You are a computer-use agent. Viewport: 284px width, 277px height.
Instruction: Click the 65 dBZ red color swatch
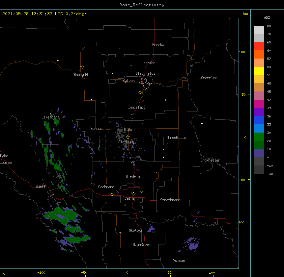(259, 46)
